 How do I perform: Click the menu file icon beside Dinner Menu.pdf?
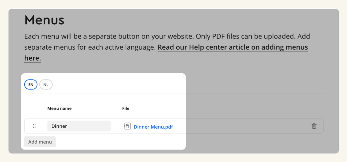[x=127, y=126]
